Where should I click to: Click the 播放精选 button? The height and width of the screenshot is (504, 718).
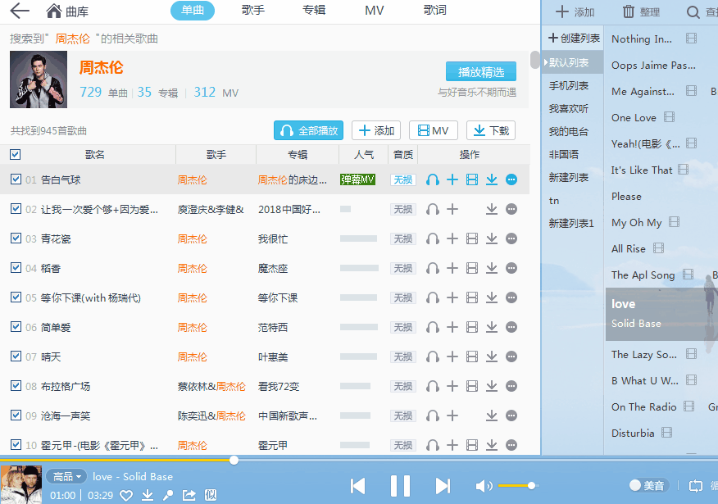[x=481, y=72]
